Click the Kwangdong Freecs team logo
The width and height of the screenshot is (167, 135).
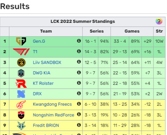[21, 104]
